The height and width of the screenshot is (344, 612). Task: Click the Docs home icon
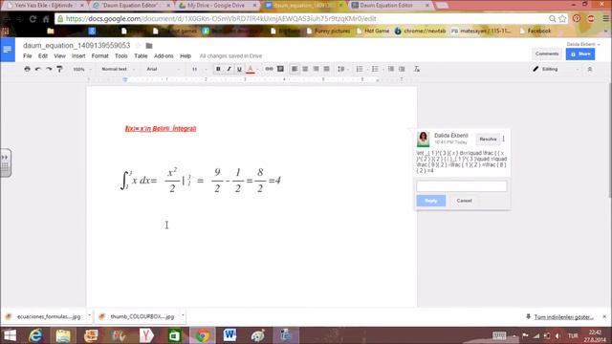pyautogui.click(x=8, y=50)
